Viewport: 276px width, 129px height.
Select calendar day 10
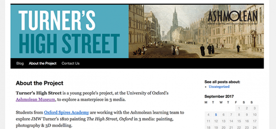click(255, 115)
